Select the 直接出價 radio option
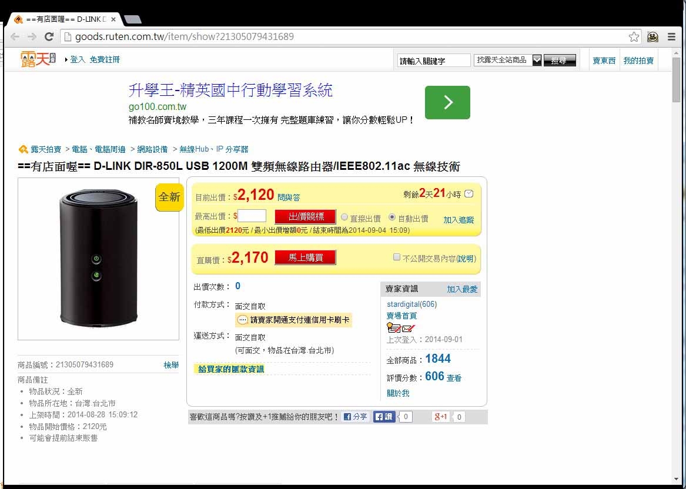The height and width of the screenshot is (489, 686). pyautogui.click(x=344, y=217)
